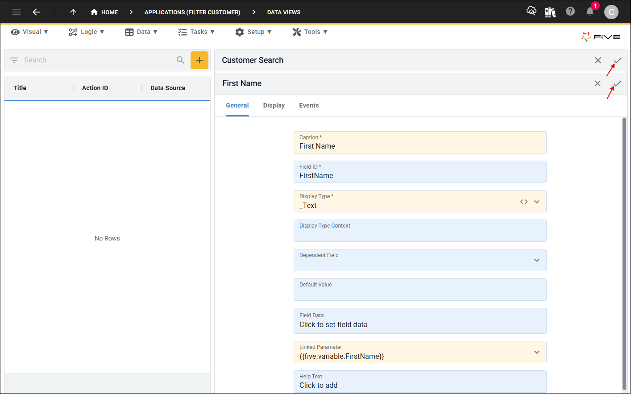Open the Logic menu
Image resolution: width=631 pixels, height=394 pixels.
(87, 32)
